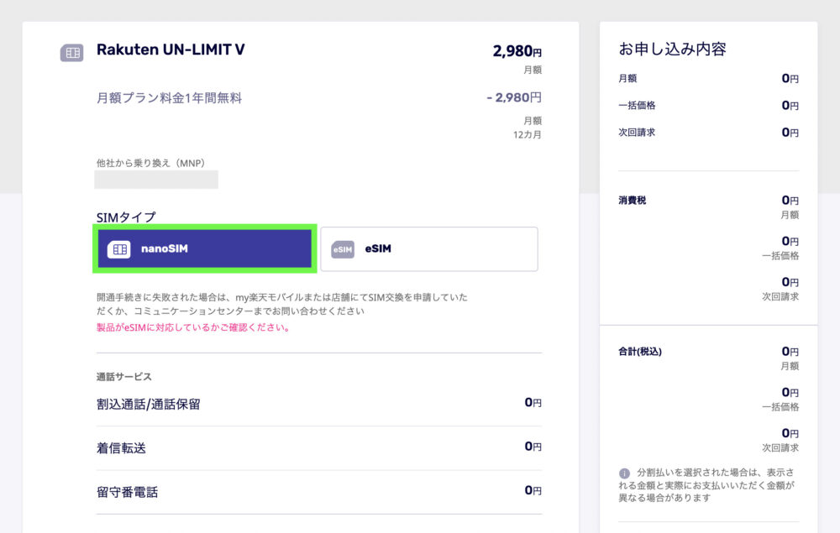Click the info icon in the installment note

point(624,473)
